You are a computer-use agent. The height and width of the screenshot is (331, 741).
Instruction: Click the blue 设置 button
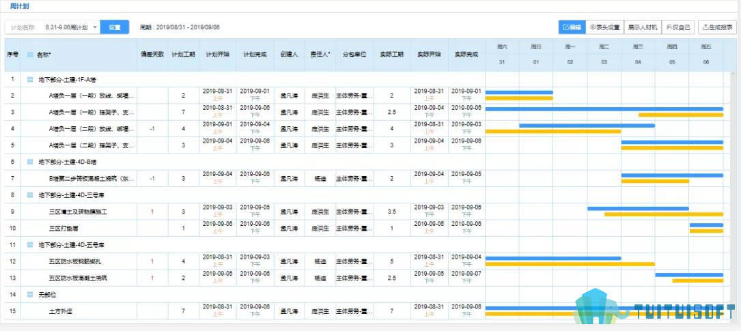[115, 27]
